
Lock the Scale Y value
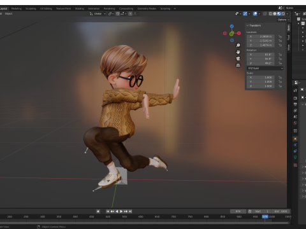(x=280, y=82)
